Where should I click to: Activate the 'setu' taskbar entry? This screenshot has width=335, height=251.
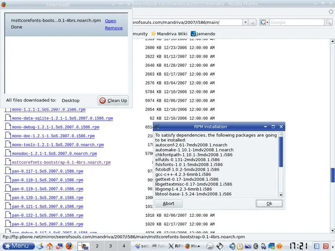coord(142,246)
